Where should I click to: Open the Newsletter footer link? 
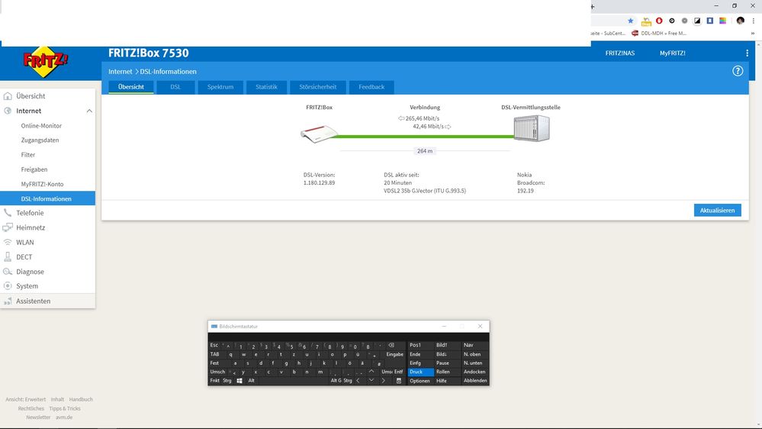(38, 418)
